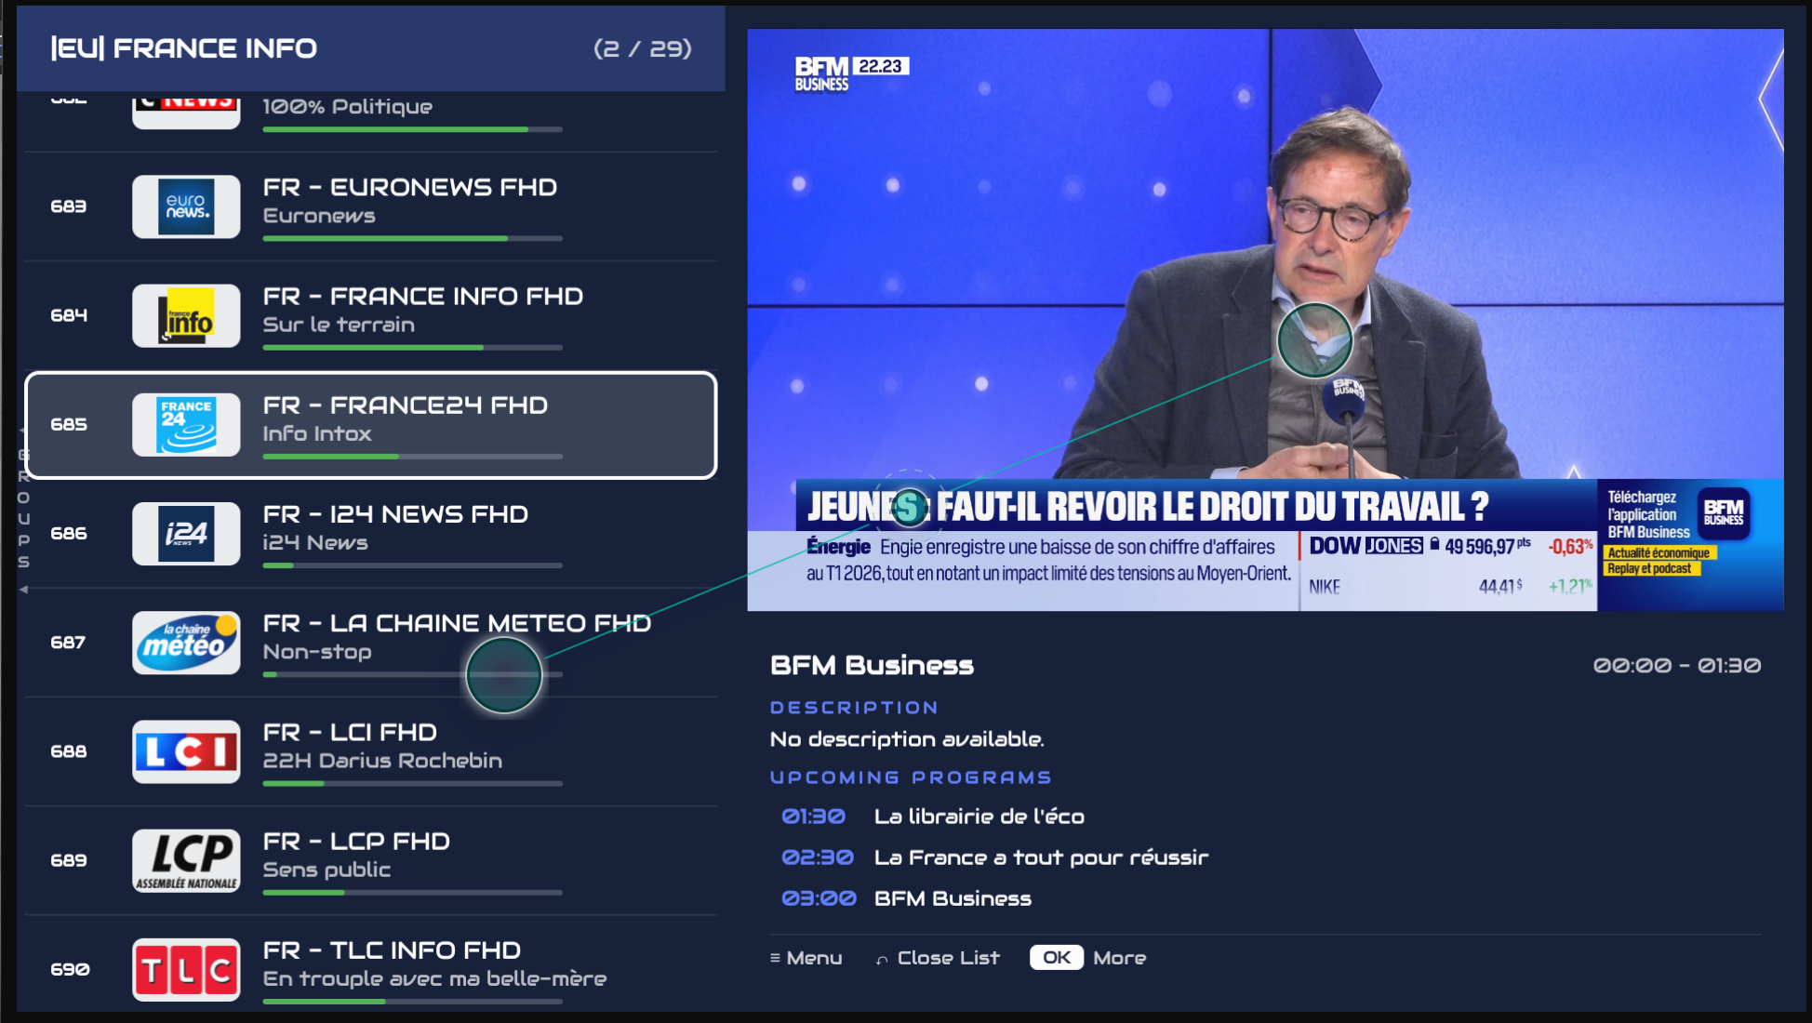Click the LCI channel logo
Image resolution: width=1812 pixels, height=1023 pixels.
point(186,751)
